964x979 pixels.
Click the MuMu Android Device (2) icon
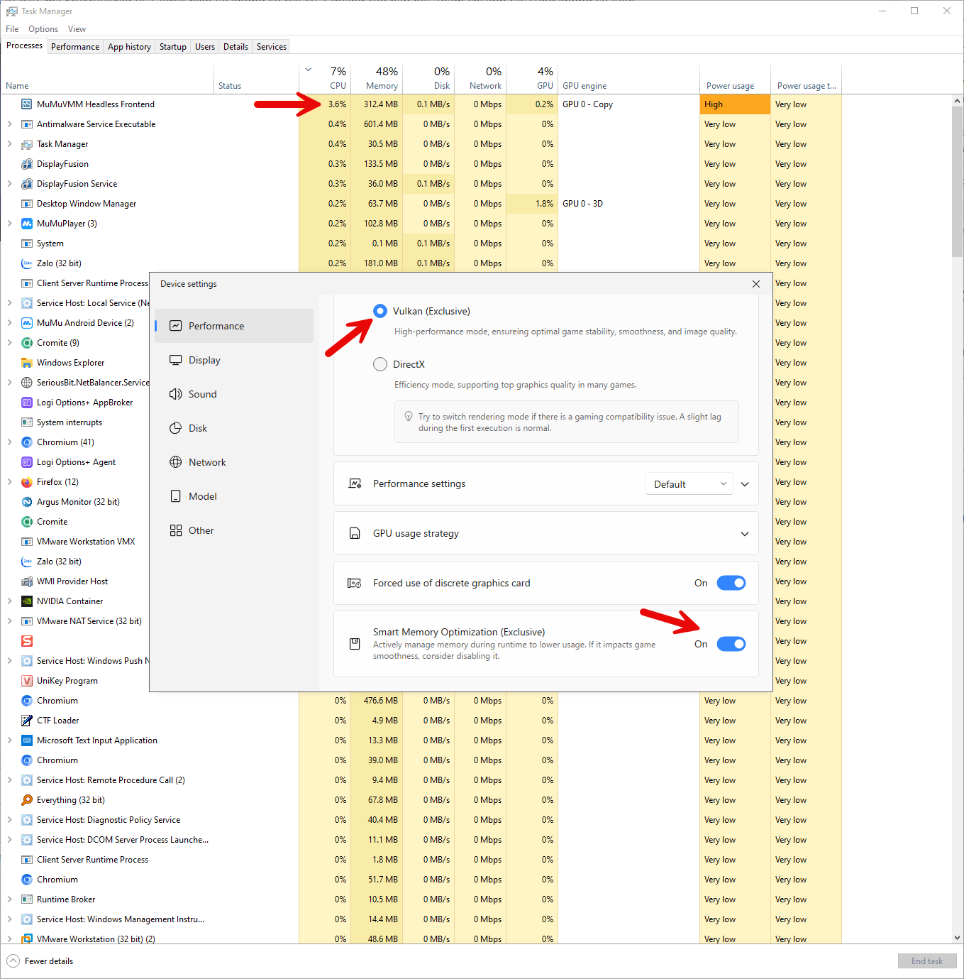[x=27, y=323]
